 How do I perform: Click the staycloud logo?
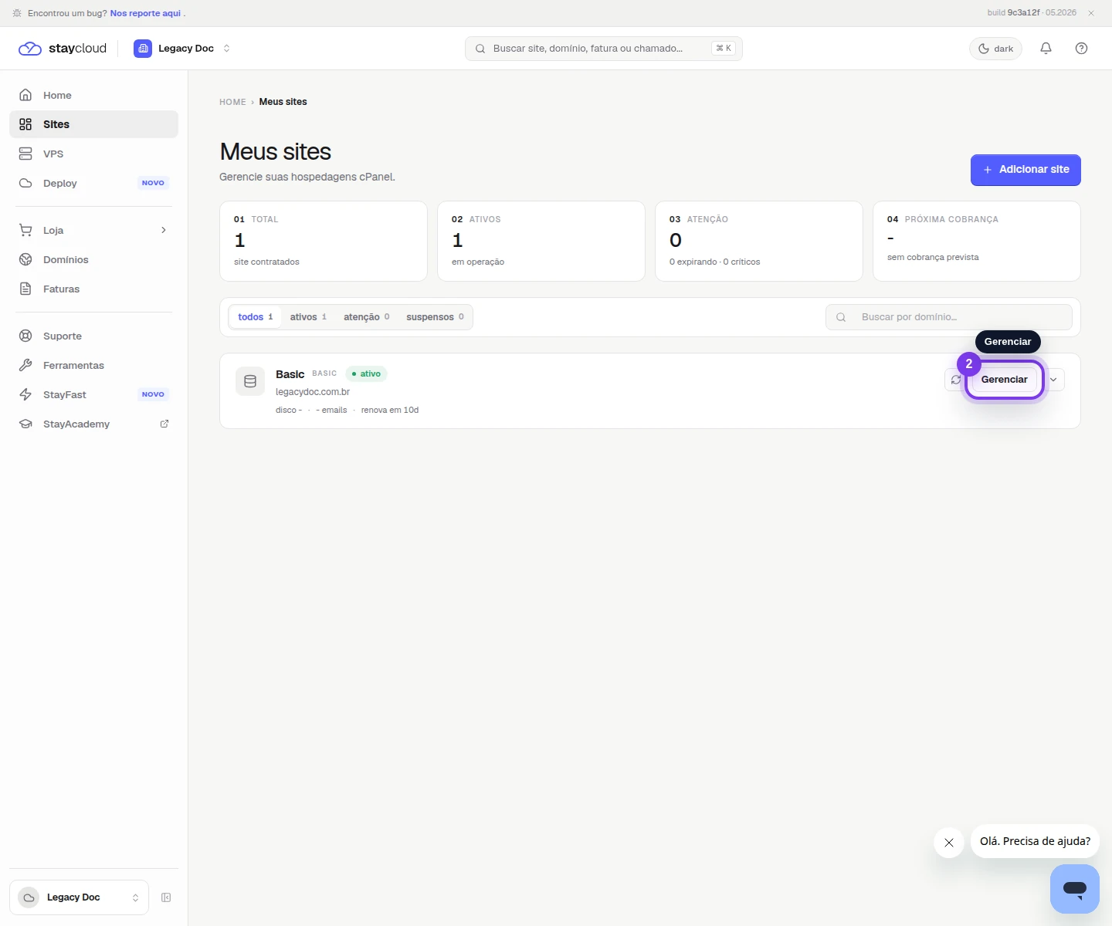tap(63, 49)
